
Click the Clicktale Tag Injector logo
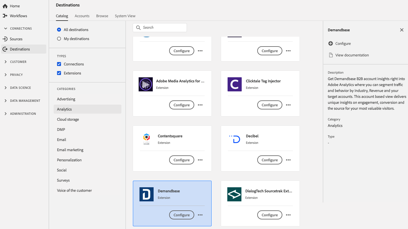tap(234, 84)
